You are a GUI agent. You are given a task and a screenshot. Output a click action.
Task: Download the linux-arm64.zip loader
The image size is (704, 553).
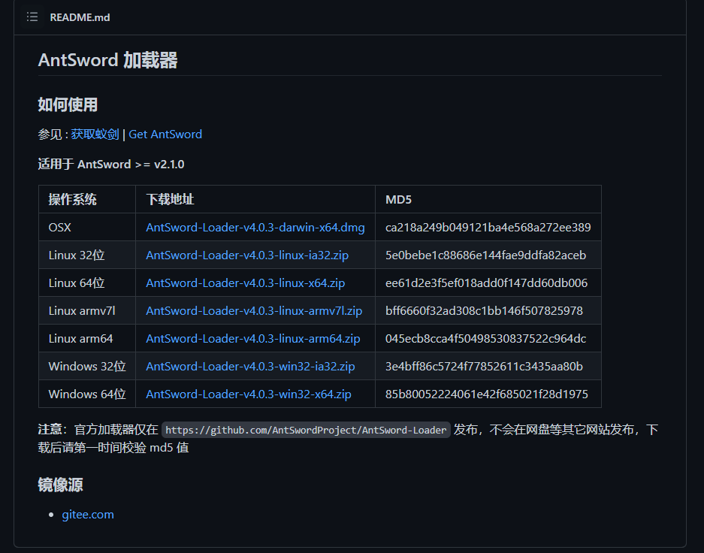point(252,339)
